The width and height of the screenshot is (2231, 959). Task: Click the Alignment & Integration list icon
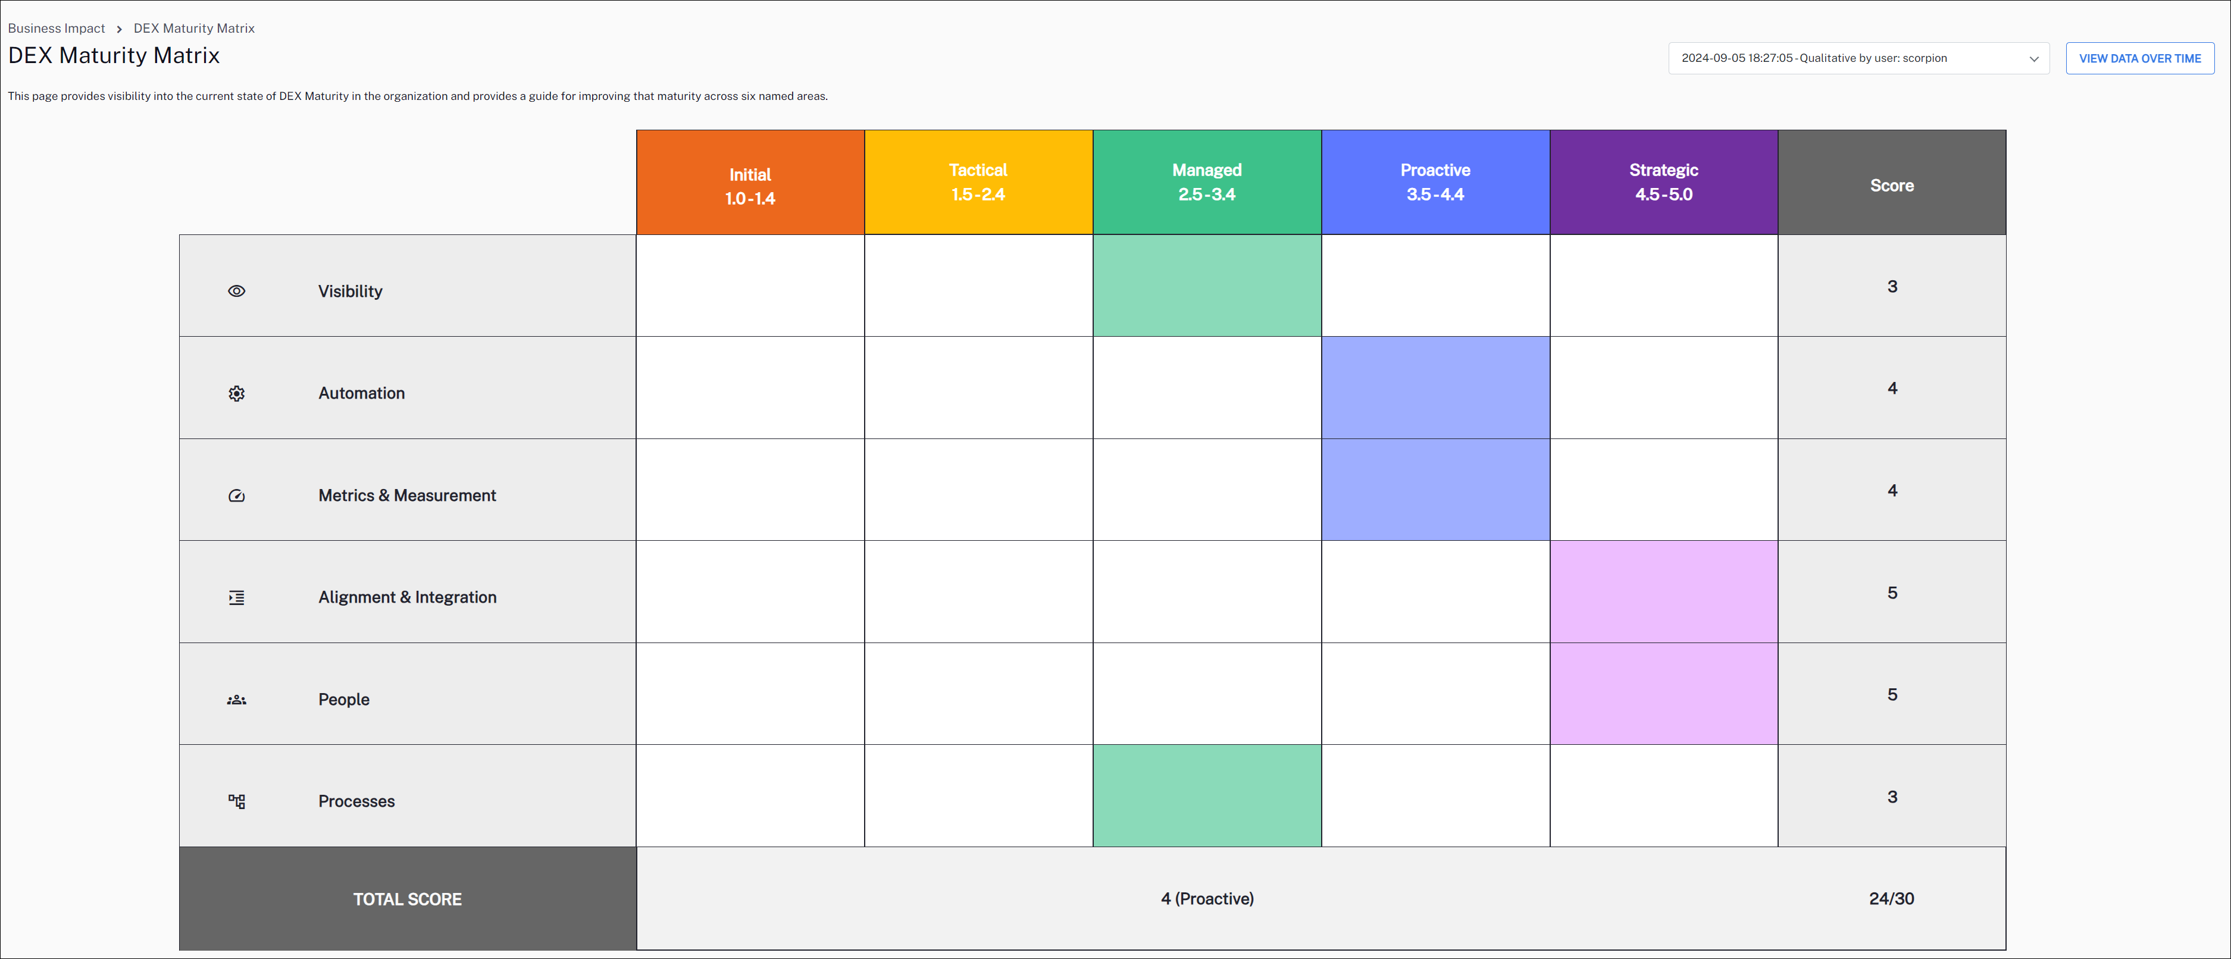click(x=236, y=598)
